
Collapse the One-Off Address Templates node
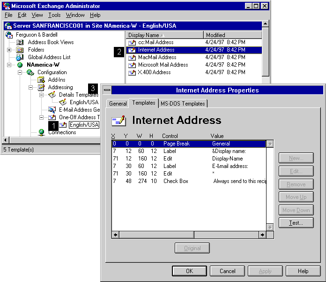tap(41, 117)
